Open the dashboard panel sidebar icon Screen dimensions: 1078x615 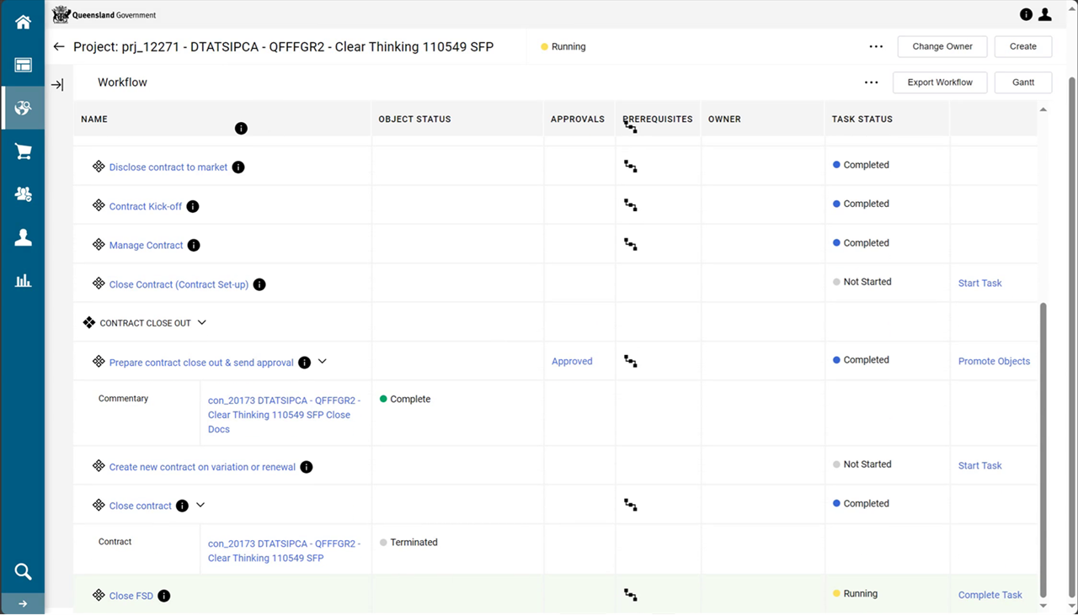coord(23,65)
